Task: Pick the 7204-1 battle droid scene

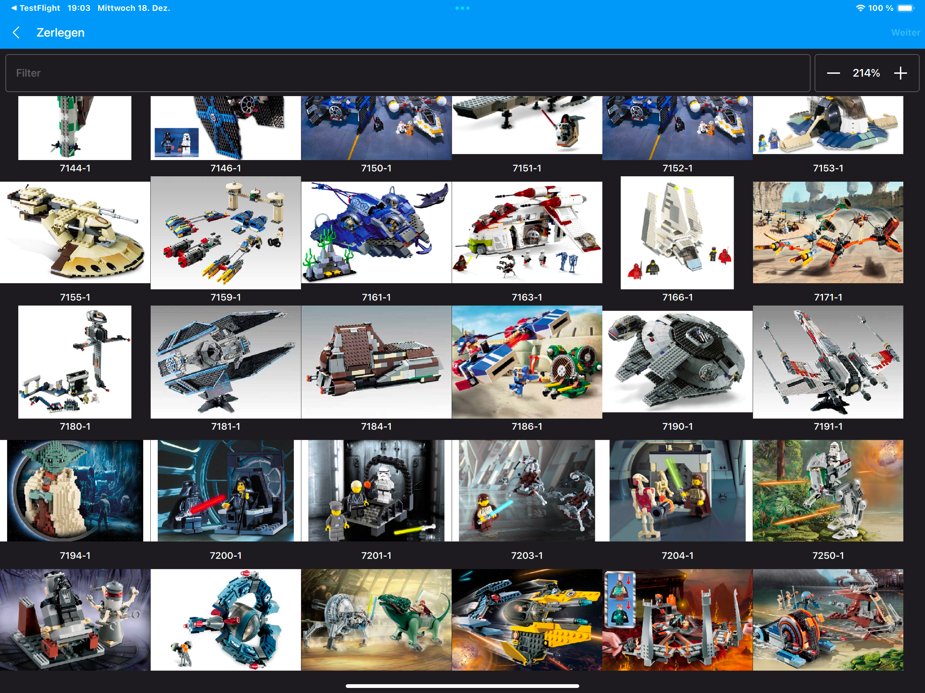Action: pos(677,491)
